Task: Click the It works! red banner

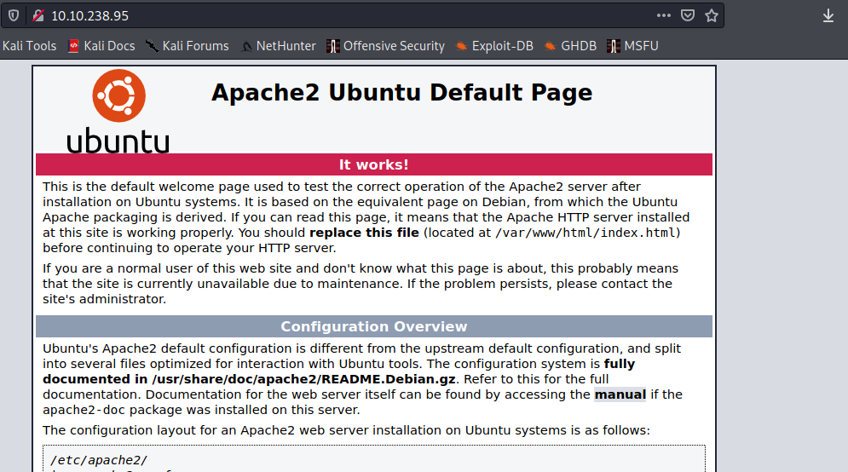Action: pyautogui.click(x=373, y=164)
